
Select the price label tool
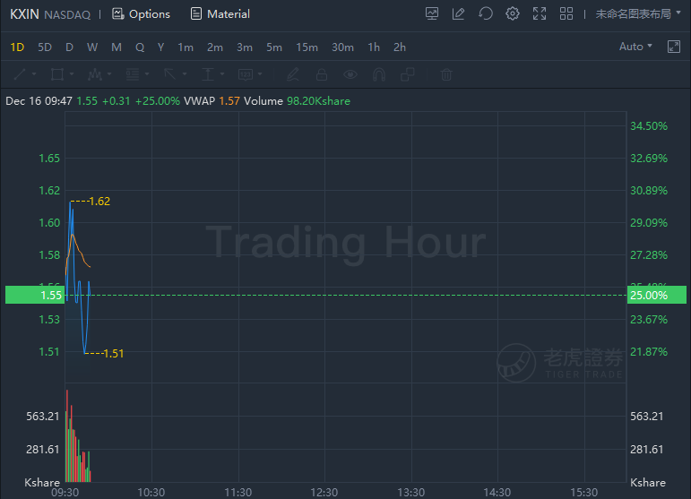coord(246,74)
